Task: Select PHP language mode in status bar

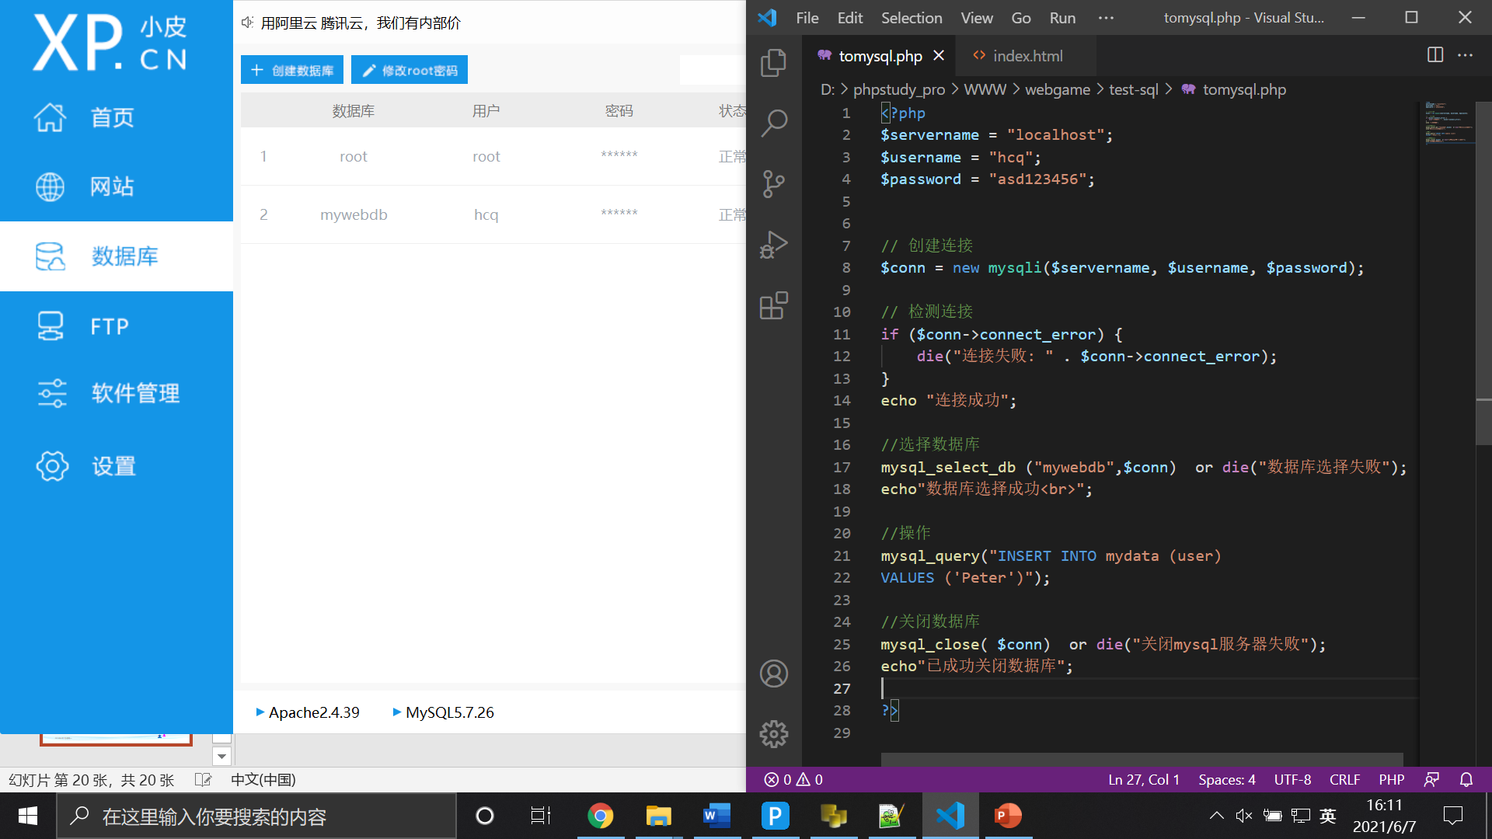Action: pyautogui.click(x=1391, y=779)
